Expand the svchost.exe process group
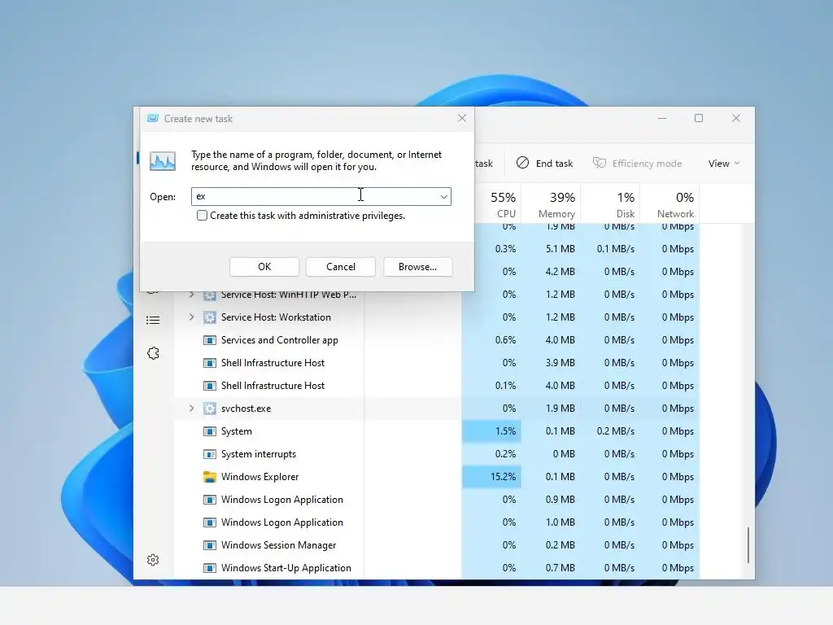The image size is (833, 625). [191, 409]
